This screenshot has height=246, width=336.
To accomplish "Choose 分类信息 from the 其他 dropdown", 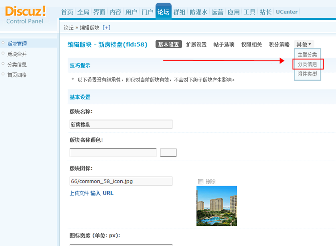I will coord(307,64).
